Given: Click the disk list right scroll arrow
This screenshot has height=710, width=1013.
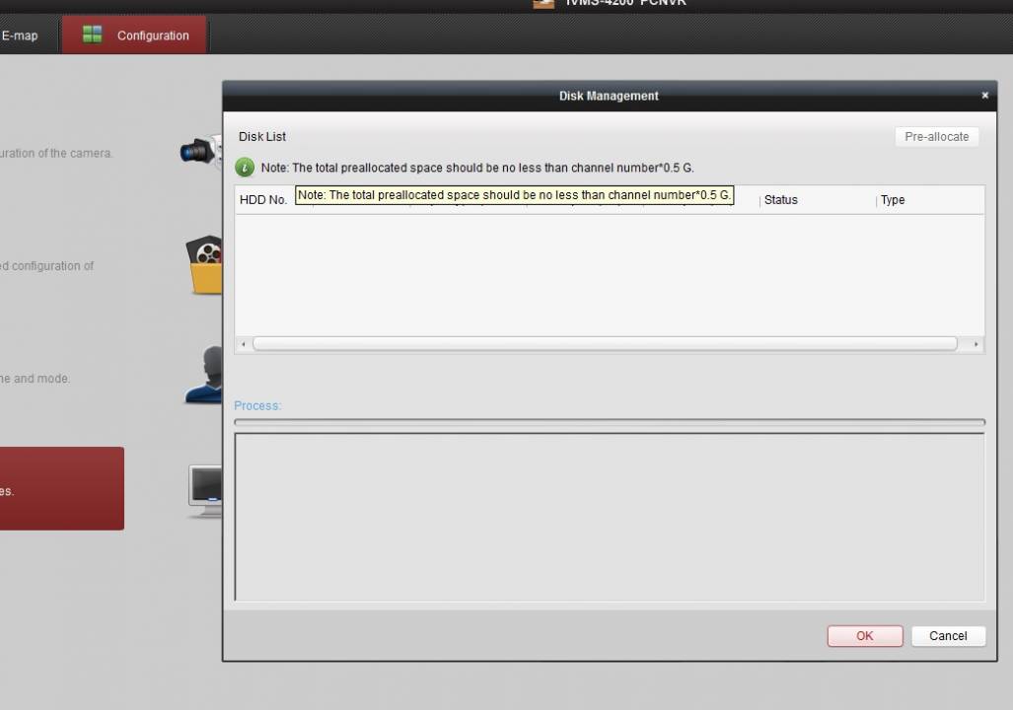Looking at the screenshot, I should (x=976, y=344).
